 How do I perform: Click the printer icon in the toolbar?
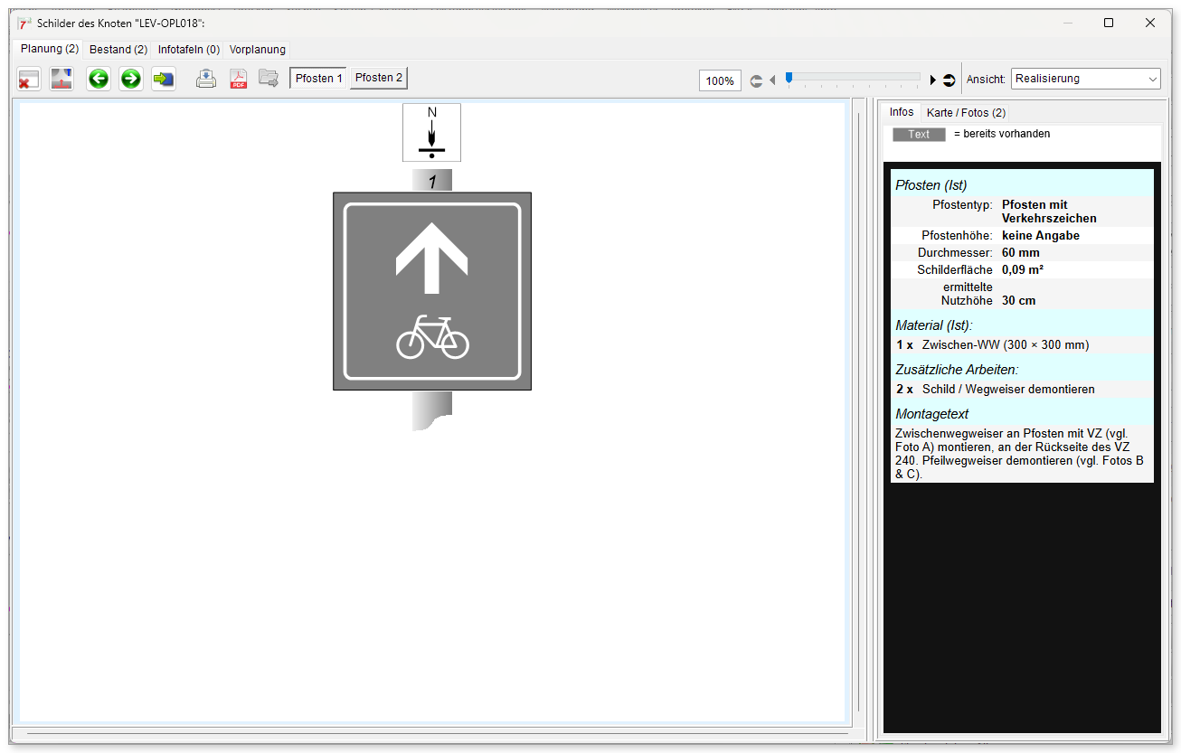click(206, 79)
